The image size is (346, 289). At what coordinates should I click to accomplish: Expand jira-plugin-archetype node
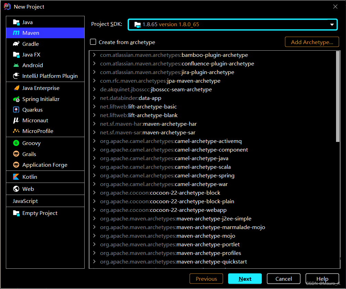[95, 72]
